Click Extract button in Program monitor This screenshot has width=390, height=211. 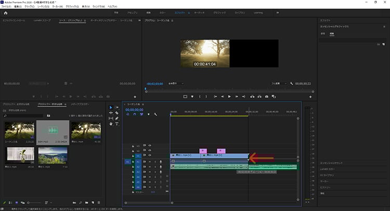[x=259, y=97]
